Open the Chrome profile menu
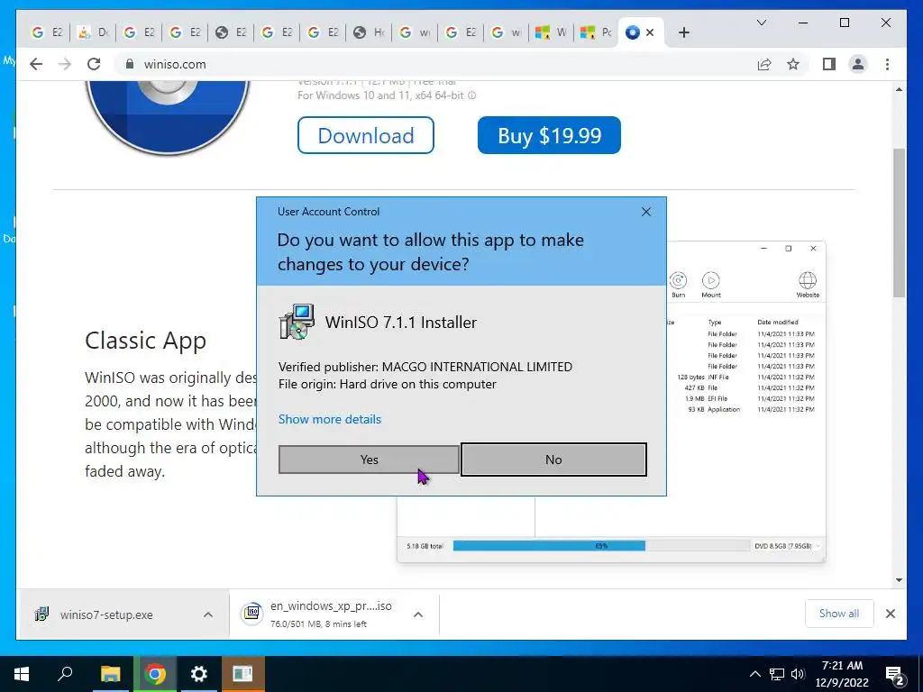The width and height of the screenshot is (923, 692). click(x=858, y=64)
